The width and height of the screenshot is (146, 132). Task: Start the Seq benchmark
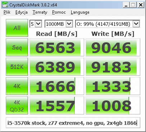[17, 47]
